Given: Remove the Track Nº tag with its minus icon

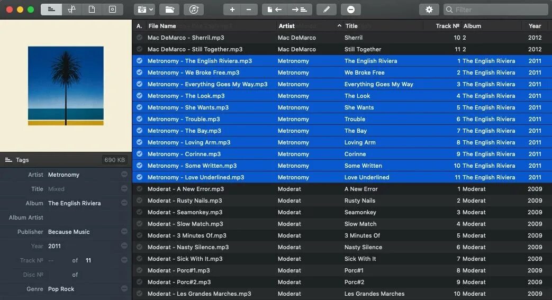Looking at the screenshot, I should pos(124,260).
